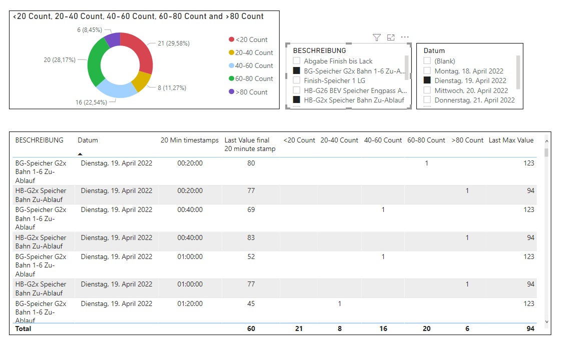Click the 01:20:00 timestamp cell
This screenshot has width=588, height=345.
click(190, 303)
